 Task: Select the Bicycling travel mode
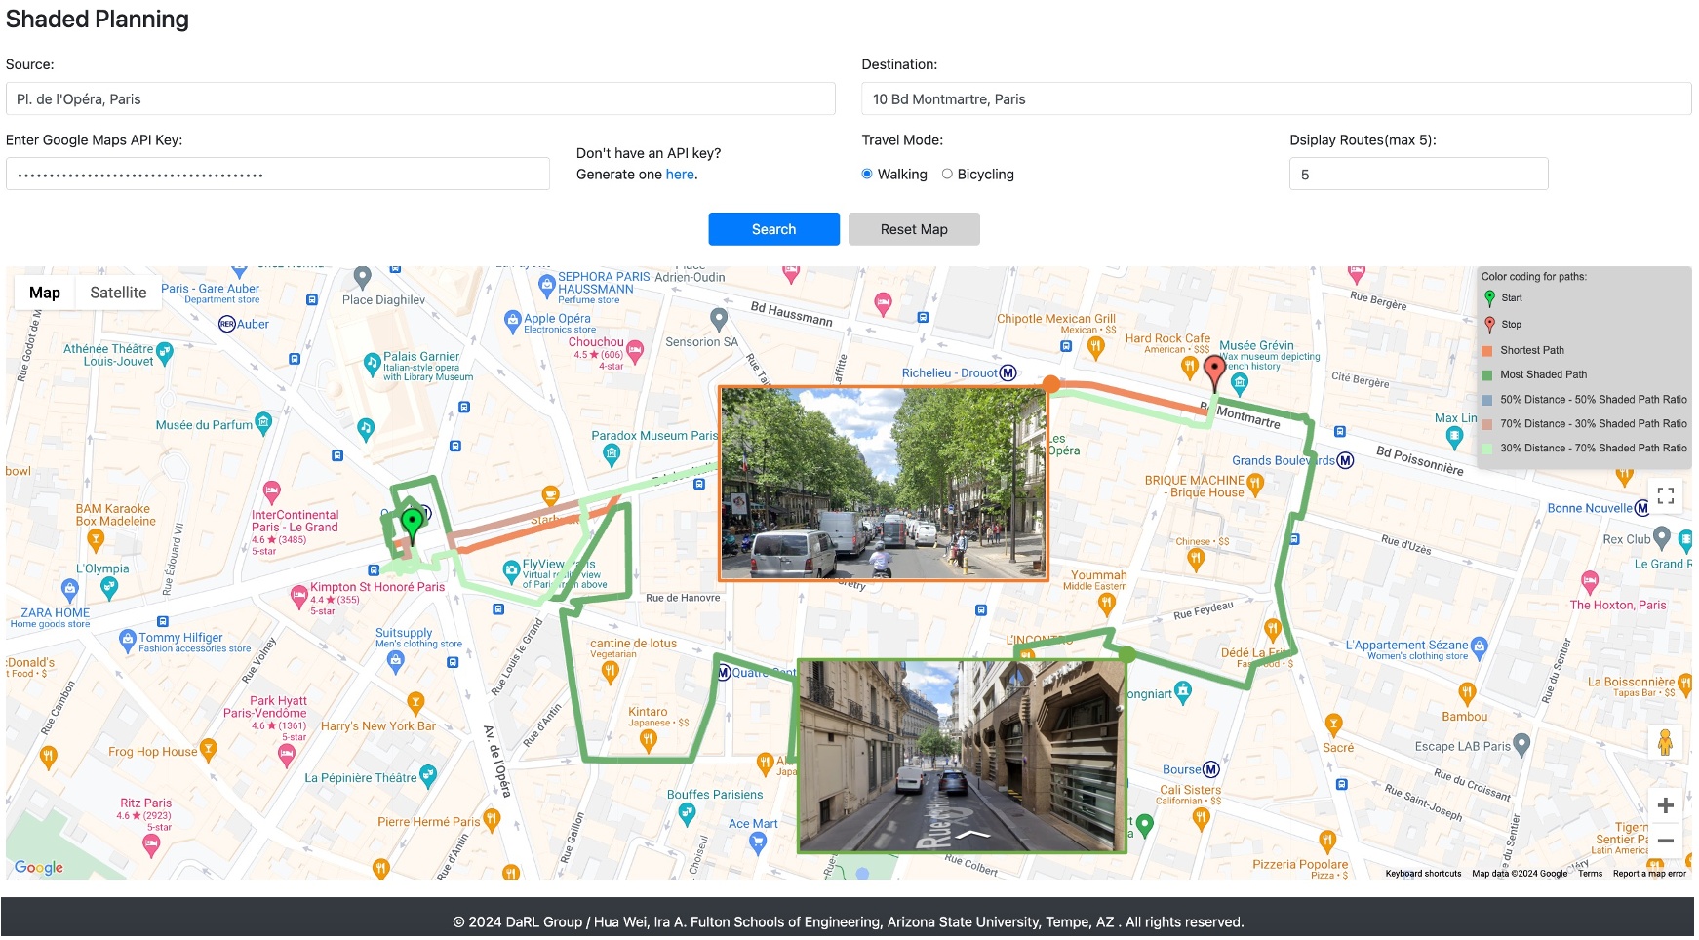946,173
